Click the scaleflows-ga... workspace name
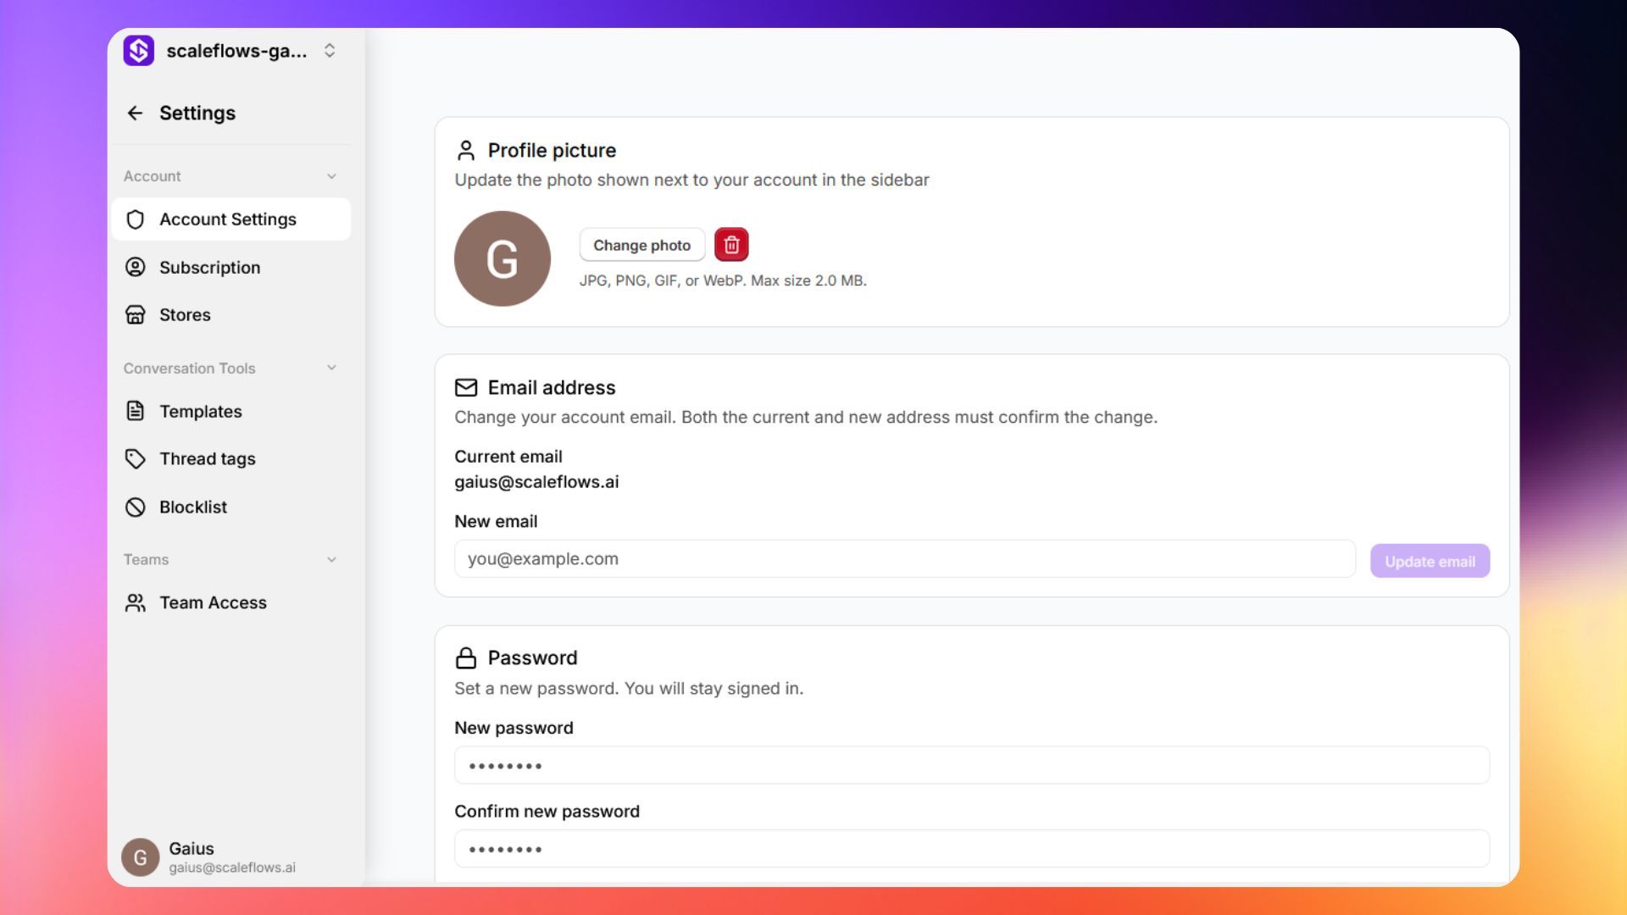Viewport: 1627px width, 915px height. (x=236, y=51)
